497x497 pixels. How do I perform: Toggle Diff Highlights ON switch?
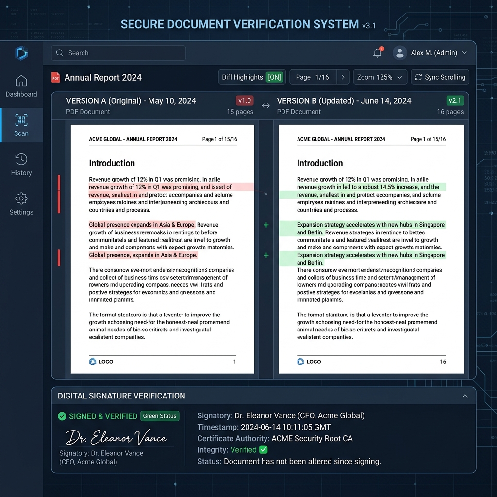pos(274,77)
